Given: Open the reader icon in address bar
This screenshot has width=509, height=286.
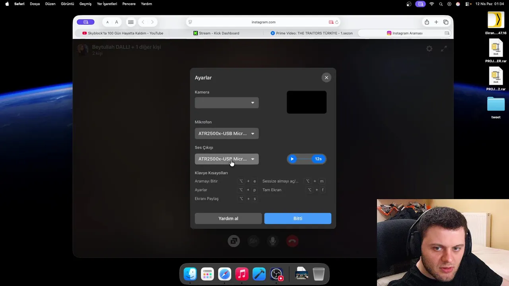Looking at the screenshot, I should 190,22.
